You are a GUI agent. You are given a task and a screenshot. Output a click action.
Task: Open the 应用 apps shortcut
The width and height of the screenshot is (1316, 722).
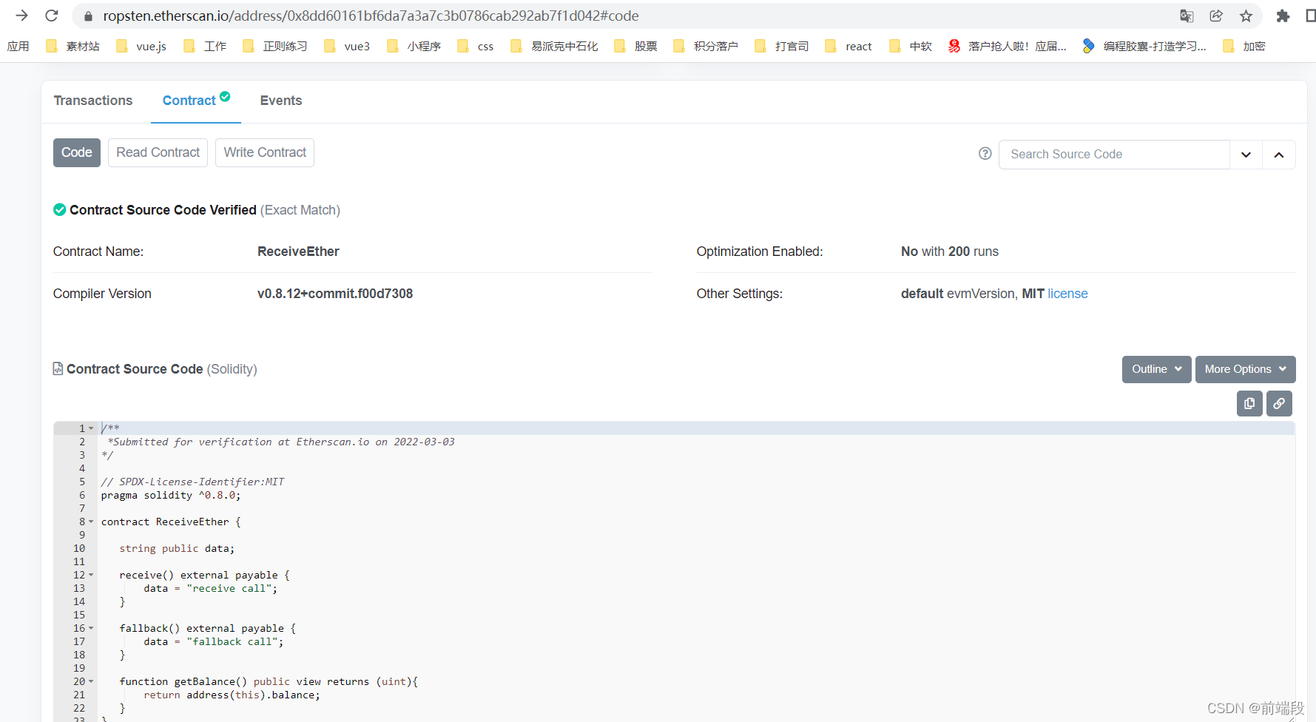coord(18,46)
